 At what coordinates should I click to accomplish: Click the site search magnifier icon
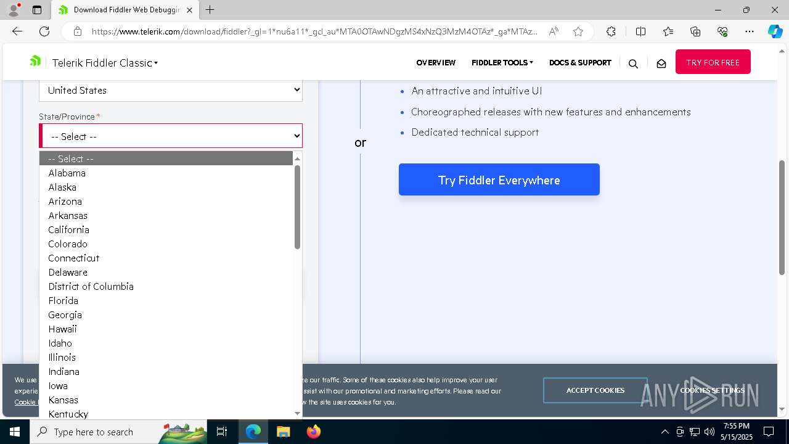click(633, 63)
